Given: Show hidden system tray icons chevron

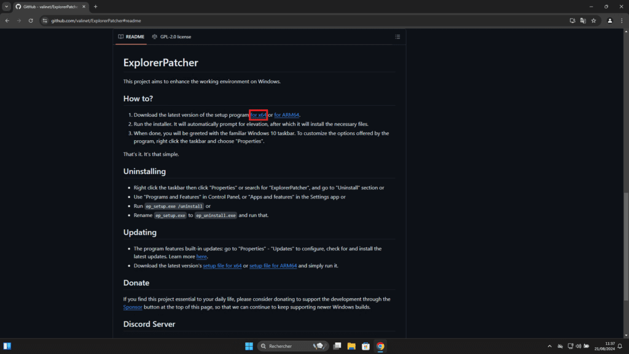Looking at the screenshot, I should coord(547,346).
